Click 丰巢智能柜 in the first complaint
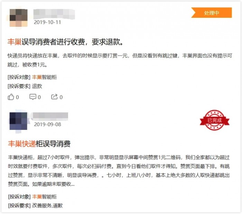The width and height of the screenshot is (242, 214). pyautogui.click(x=45, y=77)
